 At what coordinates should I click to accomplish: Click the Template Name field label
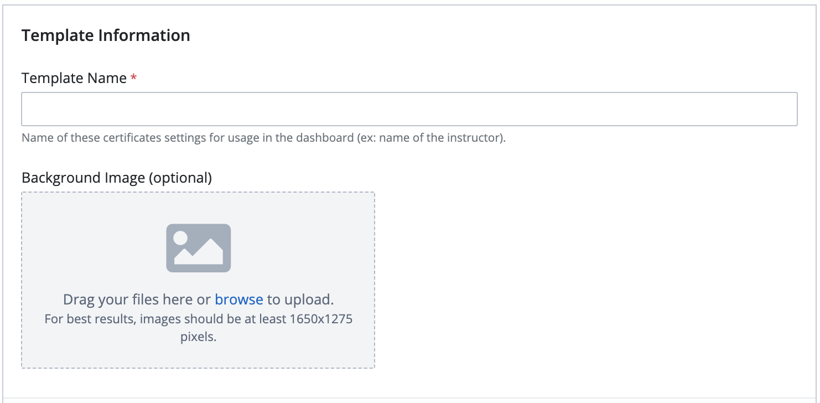(x=75, y=77)
